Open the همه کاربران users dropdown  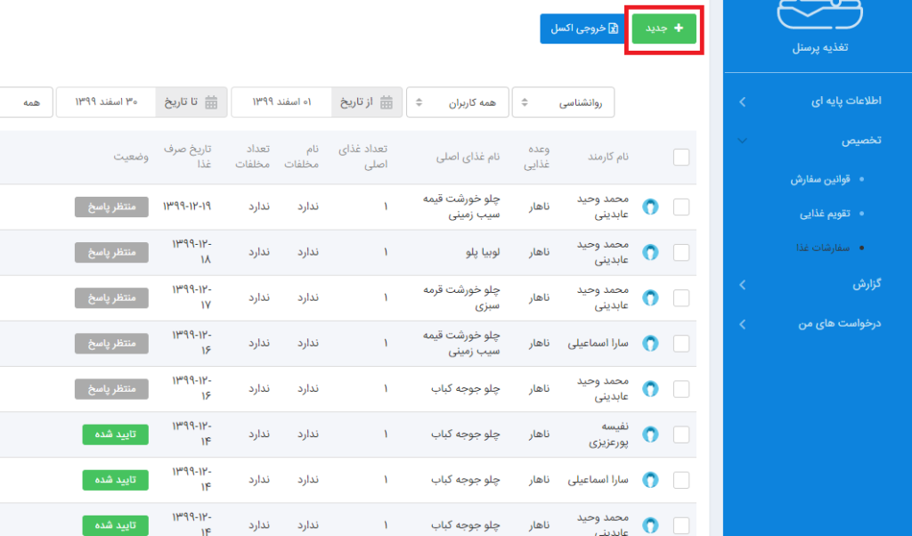457,102
